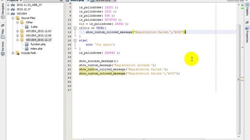This screenshot has height=140, width=250.
Task: Click the number 9879789 on line 10
Action: (111, 20)
